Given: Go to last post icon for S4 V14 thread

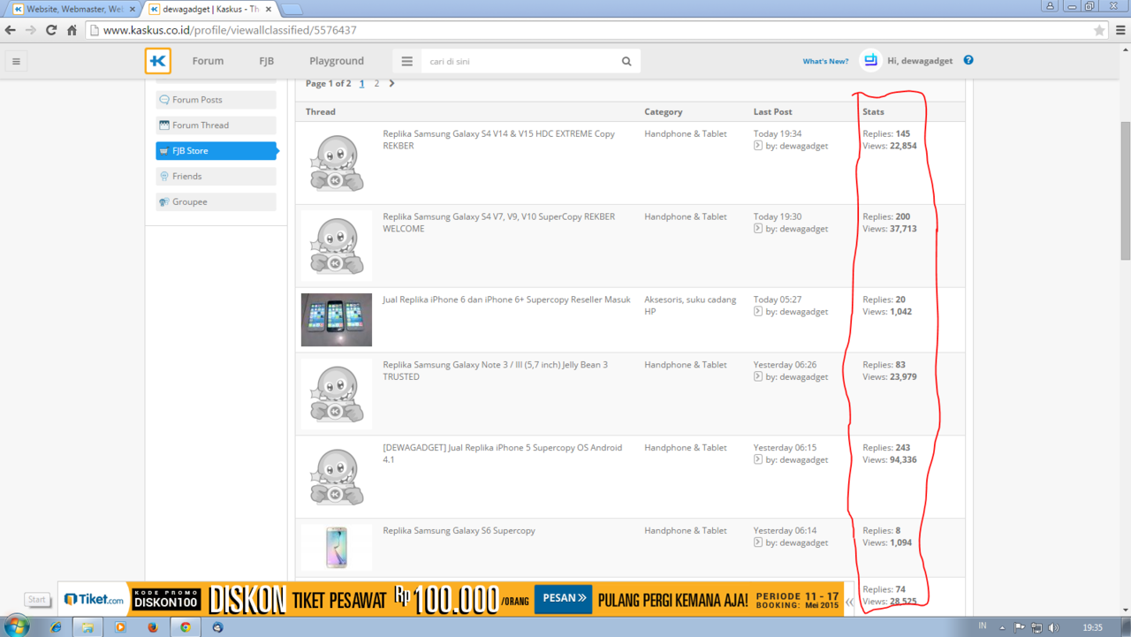Looking at the screenshot, I should 758,146.
